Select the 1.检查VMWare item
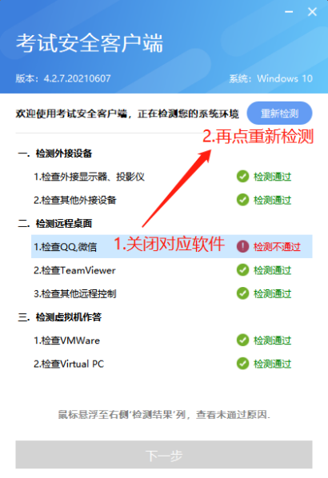 pyautogui.click(x=66, y=341)
